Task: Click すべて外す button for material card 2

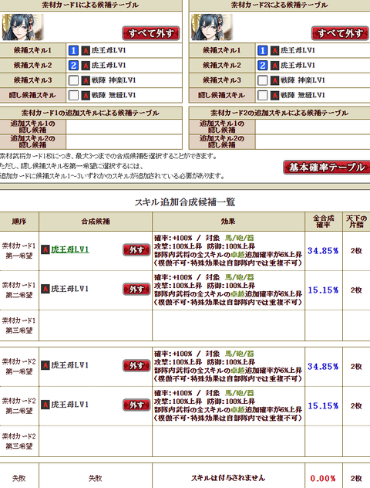Action: coord(340,33)
